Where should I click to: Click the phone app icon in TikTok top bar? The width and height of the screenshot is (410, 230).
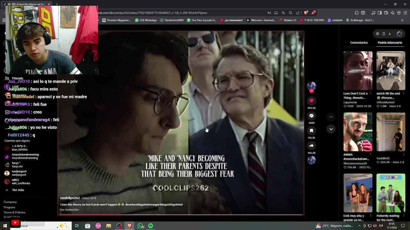tap(384, 34)
